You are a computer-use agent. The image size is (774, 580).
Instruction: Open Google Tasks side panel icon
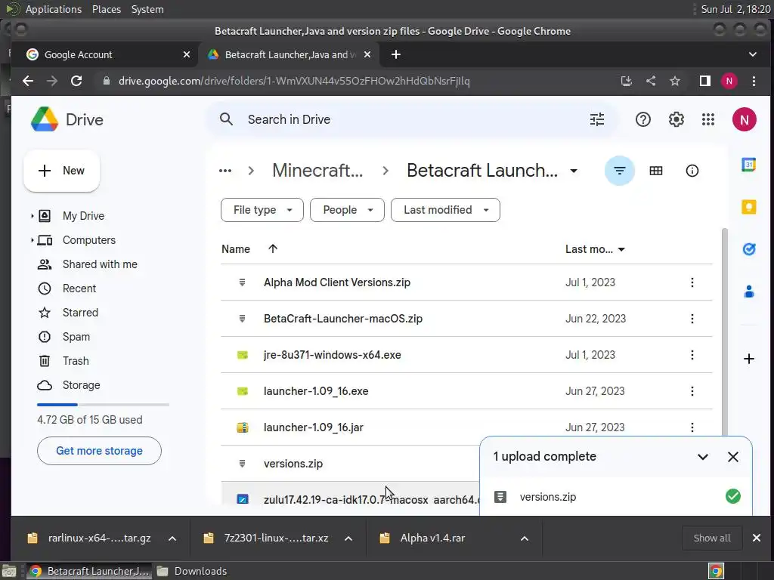pyautogui.click(x=749, y=248)
